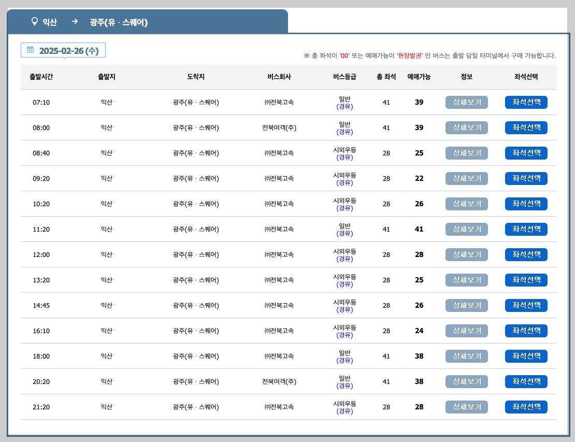Viewport: 575px width, 442px height.
Task: View details of the 14:45 departure
Action: [x=466, y=305]
